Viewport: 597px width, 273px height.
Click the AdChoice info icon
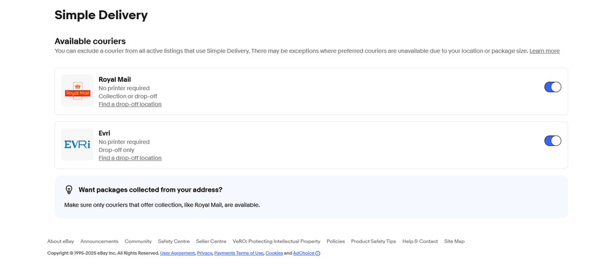tap(317, 253)
